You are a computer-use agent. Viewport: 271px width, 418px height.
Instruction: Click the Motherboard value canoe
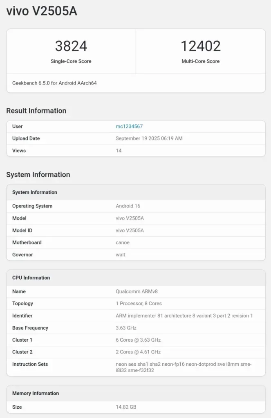click(x=122, y=242)
